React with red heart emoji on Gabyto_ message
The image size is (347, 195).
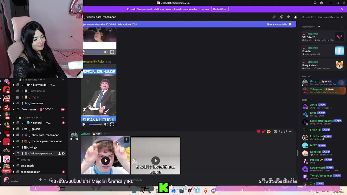pos(259,132)
